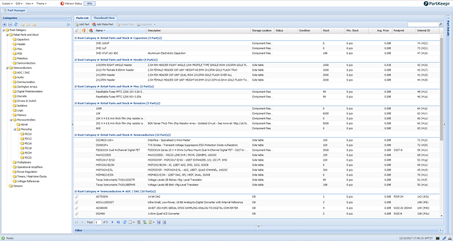Screen dimensions: 453x241
Task: Click the Collapse All categories icon
Action: pyautogui.click(x=10, y=25)
